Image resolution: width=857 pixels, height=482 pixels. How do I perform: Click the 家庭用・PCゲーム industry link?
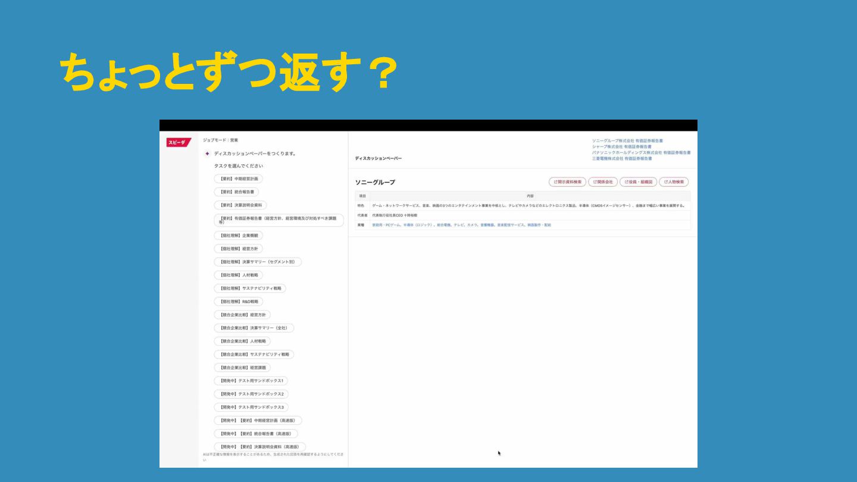(386, 225)
